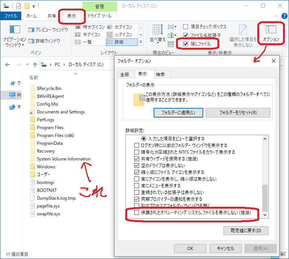This screenshot has width=289, height=259.
Task: Open the Sort by (並べ替え) menu
Action: pos(158,34)
